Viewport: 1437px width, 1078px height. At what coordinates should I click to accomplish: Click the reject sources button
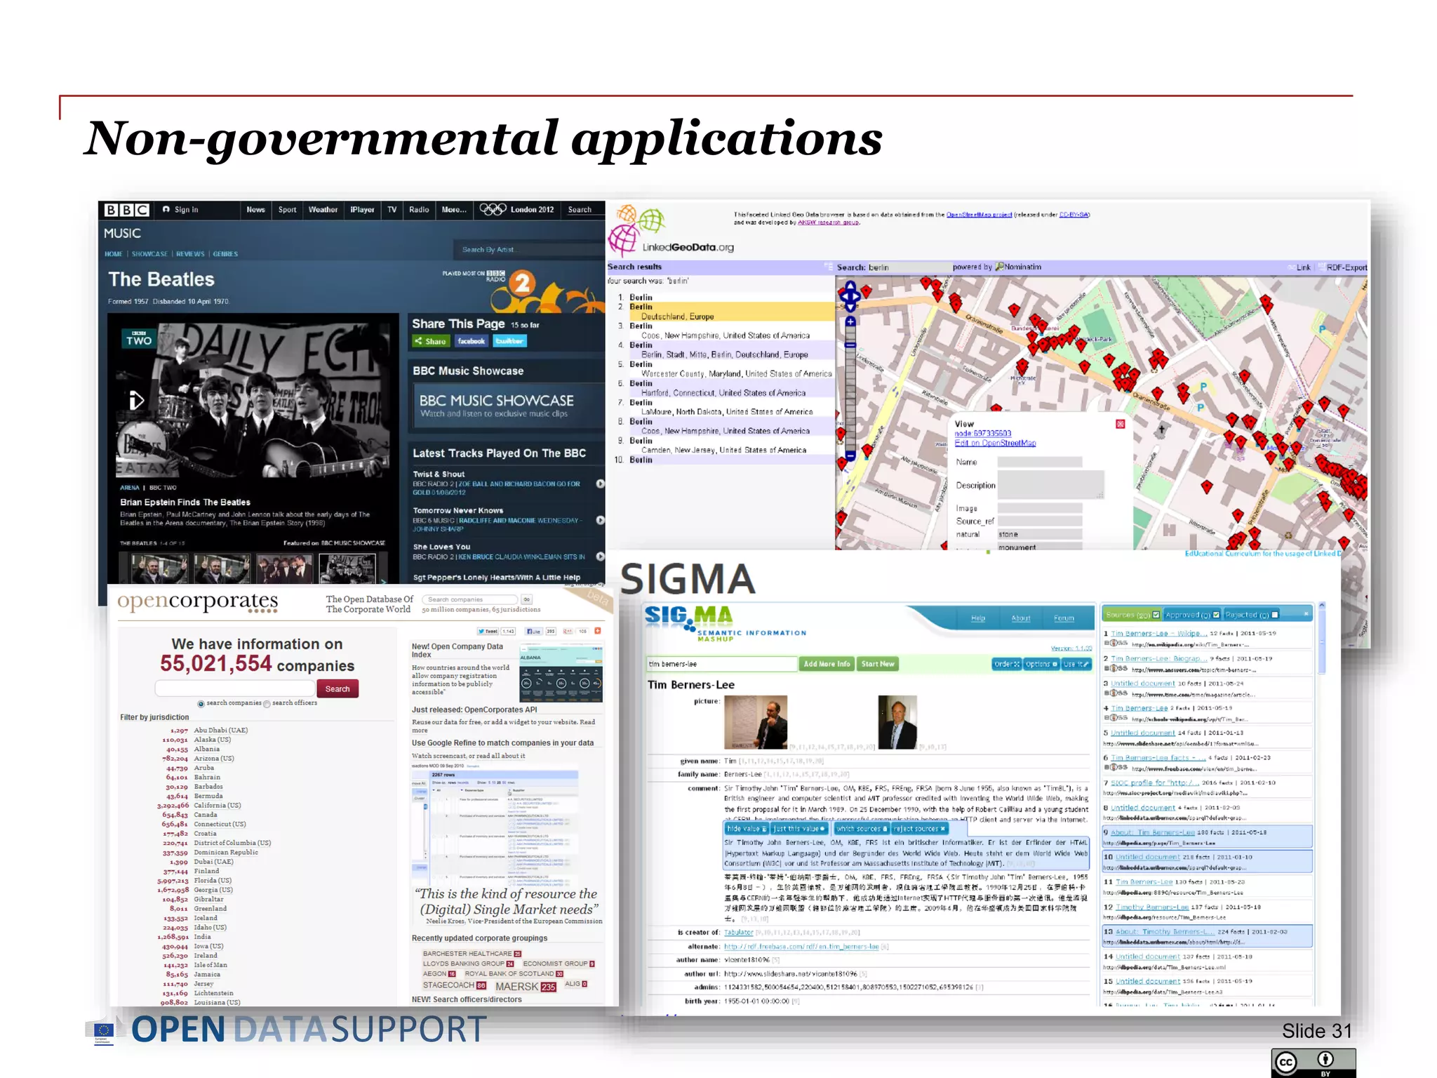(920, 829)
